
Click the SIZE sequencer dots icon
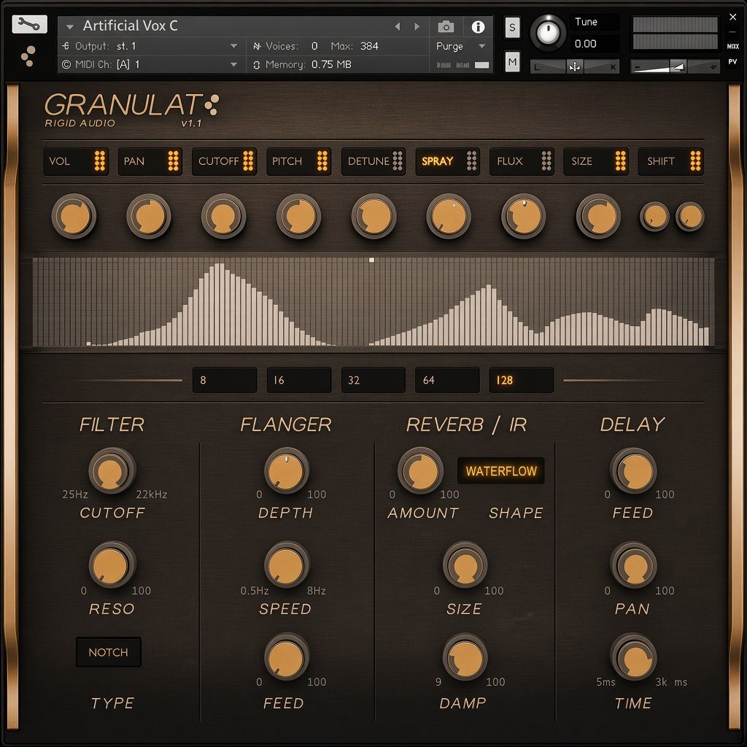(x=620, y=161)
